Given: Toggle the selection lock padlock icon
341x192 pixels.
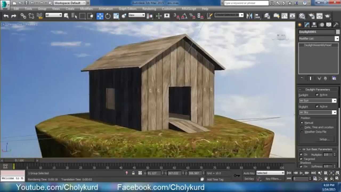Looking at the screenshot, I should click(133, 173).
